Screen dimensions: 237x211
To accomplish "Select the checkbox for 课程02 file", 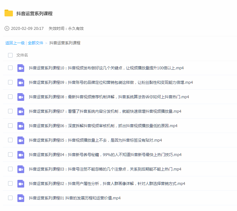I will 10,183.
